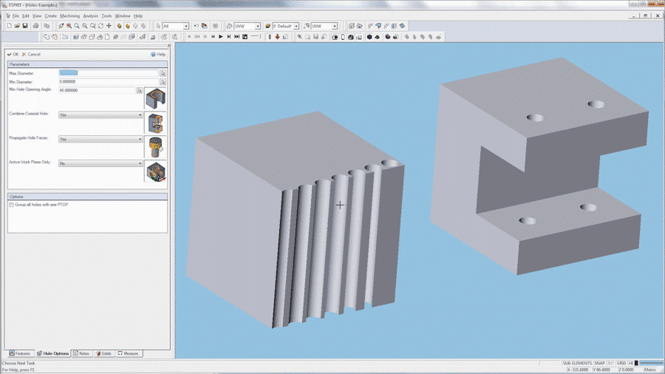Click Combine Coaxial Hole illustration
This screenshot has width=665, height=374.
point(155,123)
